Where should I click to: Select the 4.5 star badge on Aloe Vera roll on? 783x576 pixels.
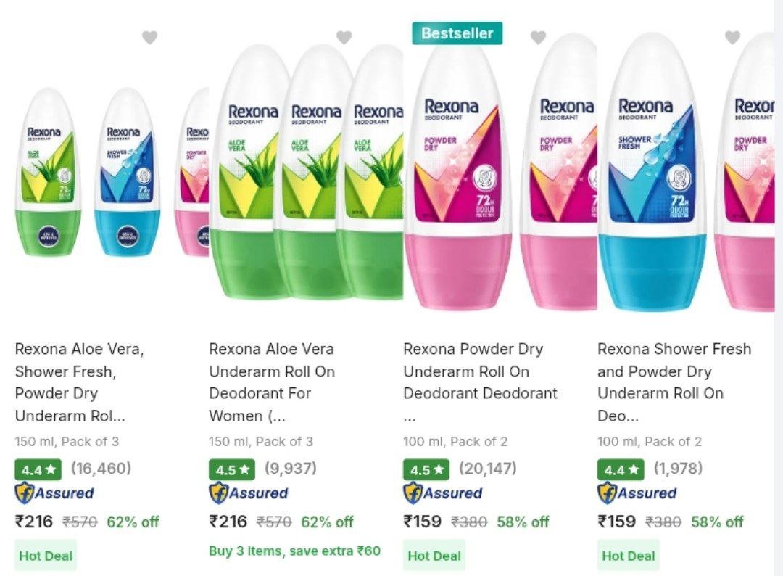click(x=231, y=469)
